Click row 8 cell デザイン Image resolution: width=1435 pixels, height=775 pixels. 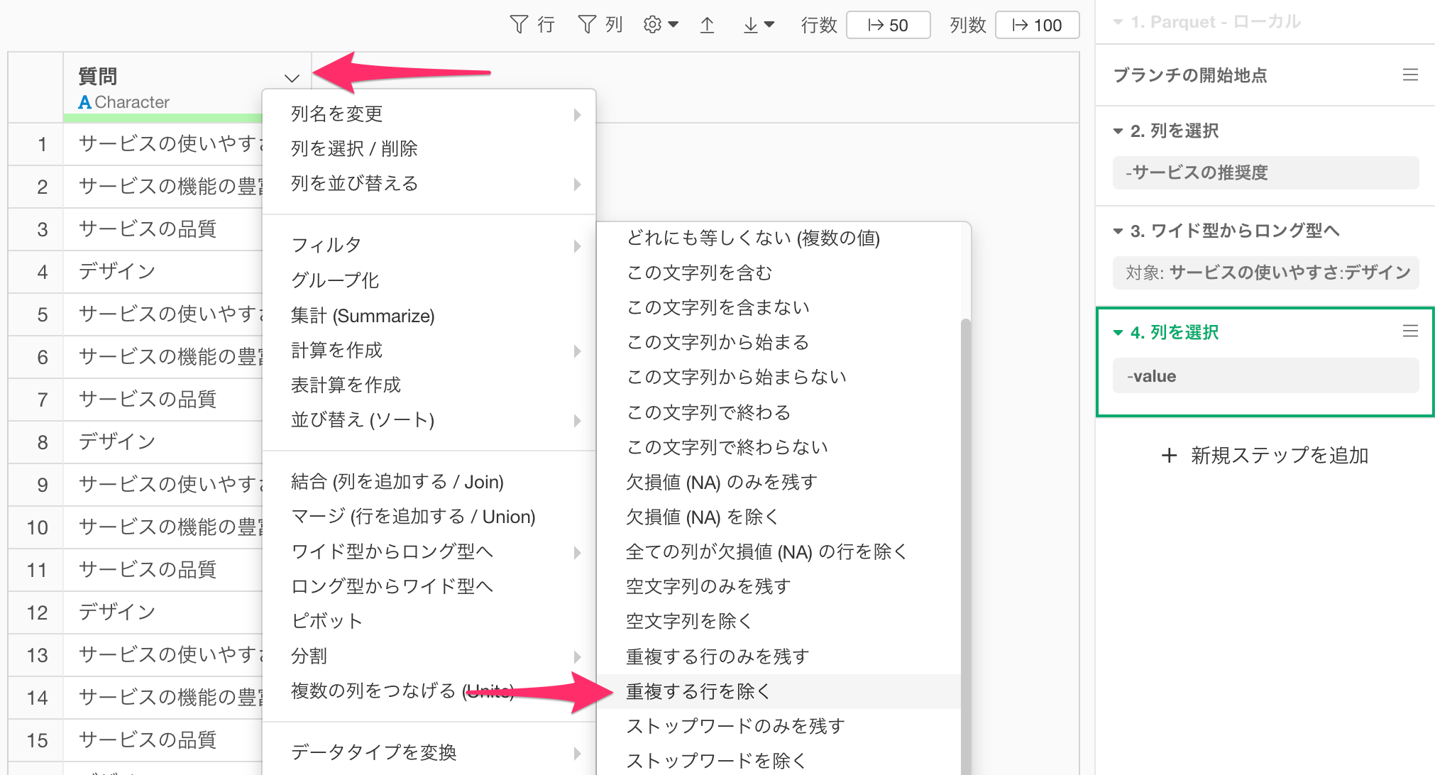[163, 442]
